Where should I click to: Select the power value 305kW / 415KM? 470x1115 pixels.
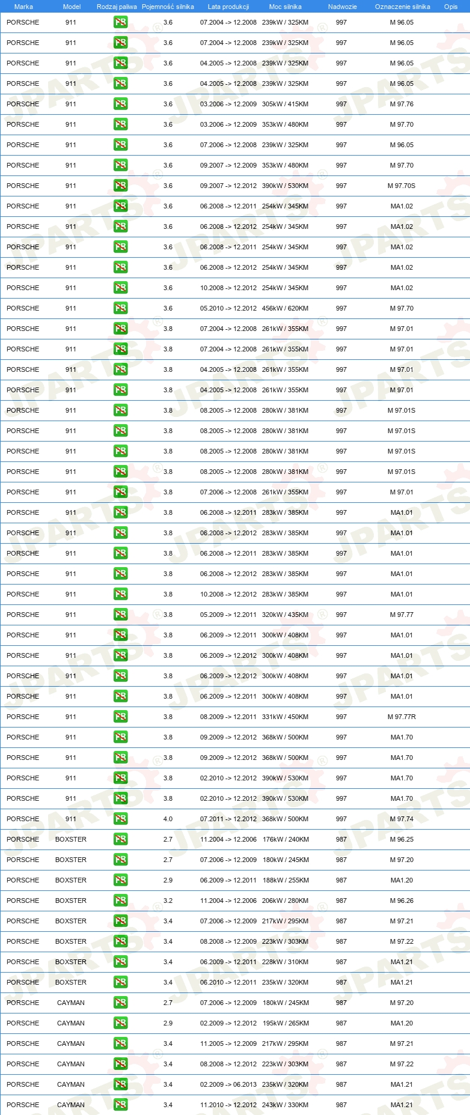[x=285, y=104]
